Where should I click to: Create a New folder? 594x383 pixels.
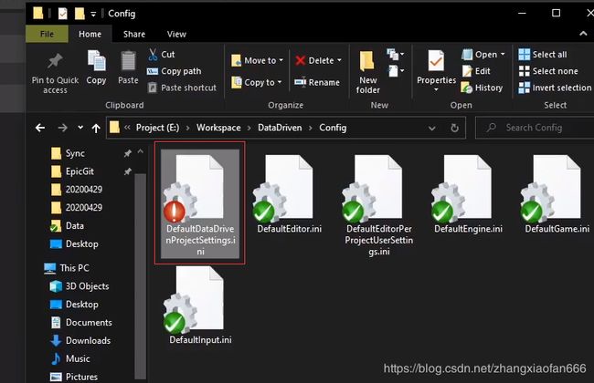click(x=368, y=72)
